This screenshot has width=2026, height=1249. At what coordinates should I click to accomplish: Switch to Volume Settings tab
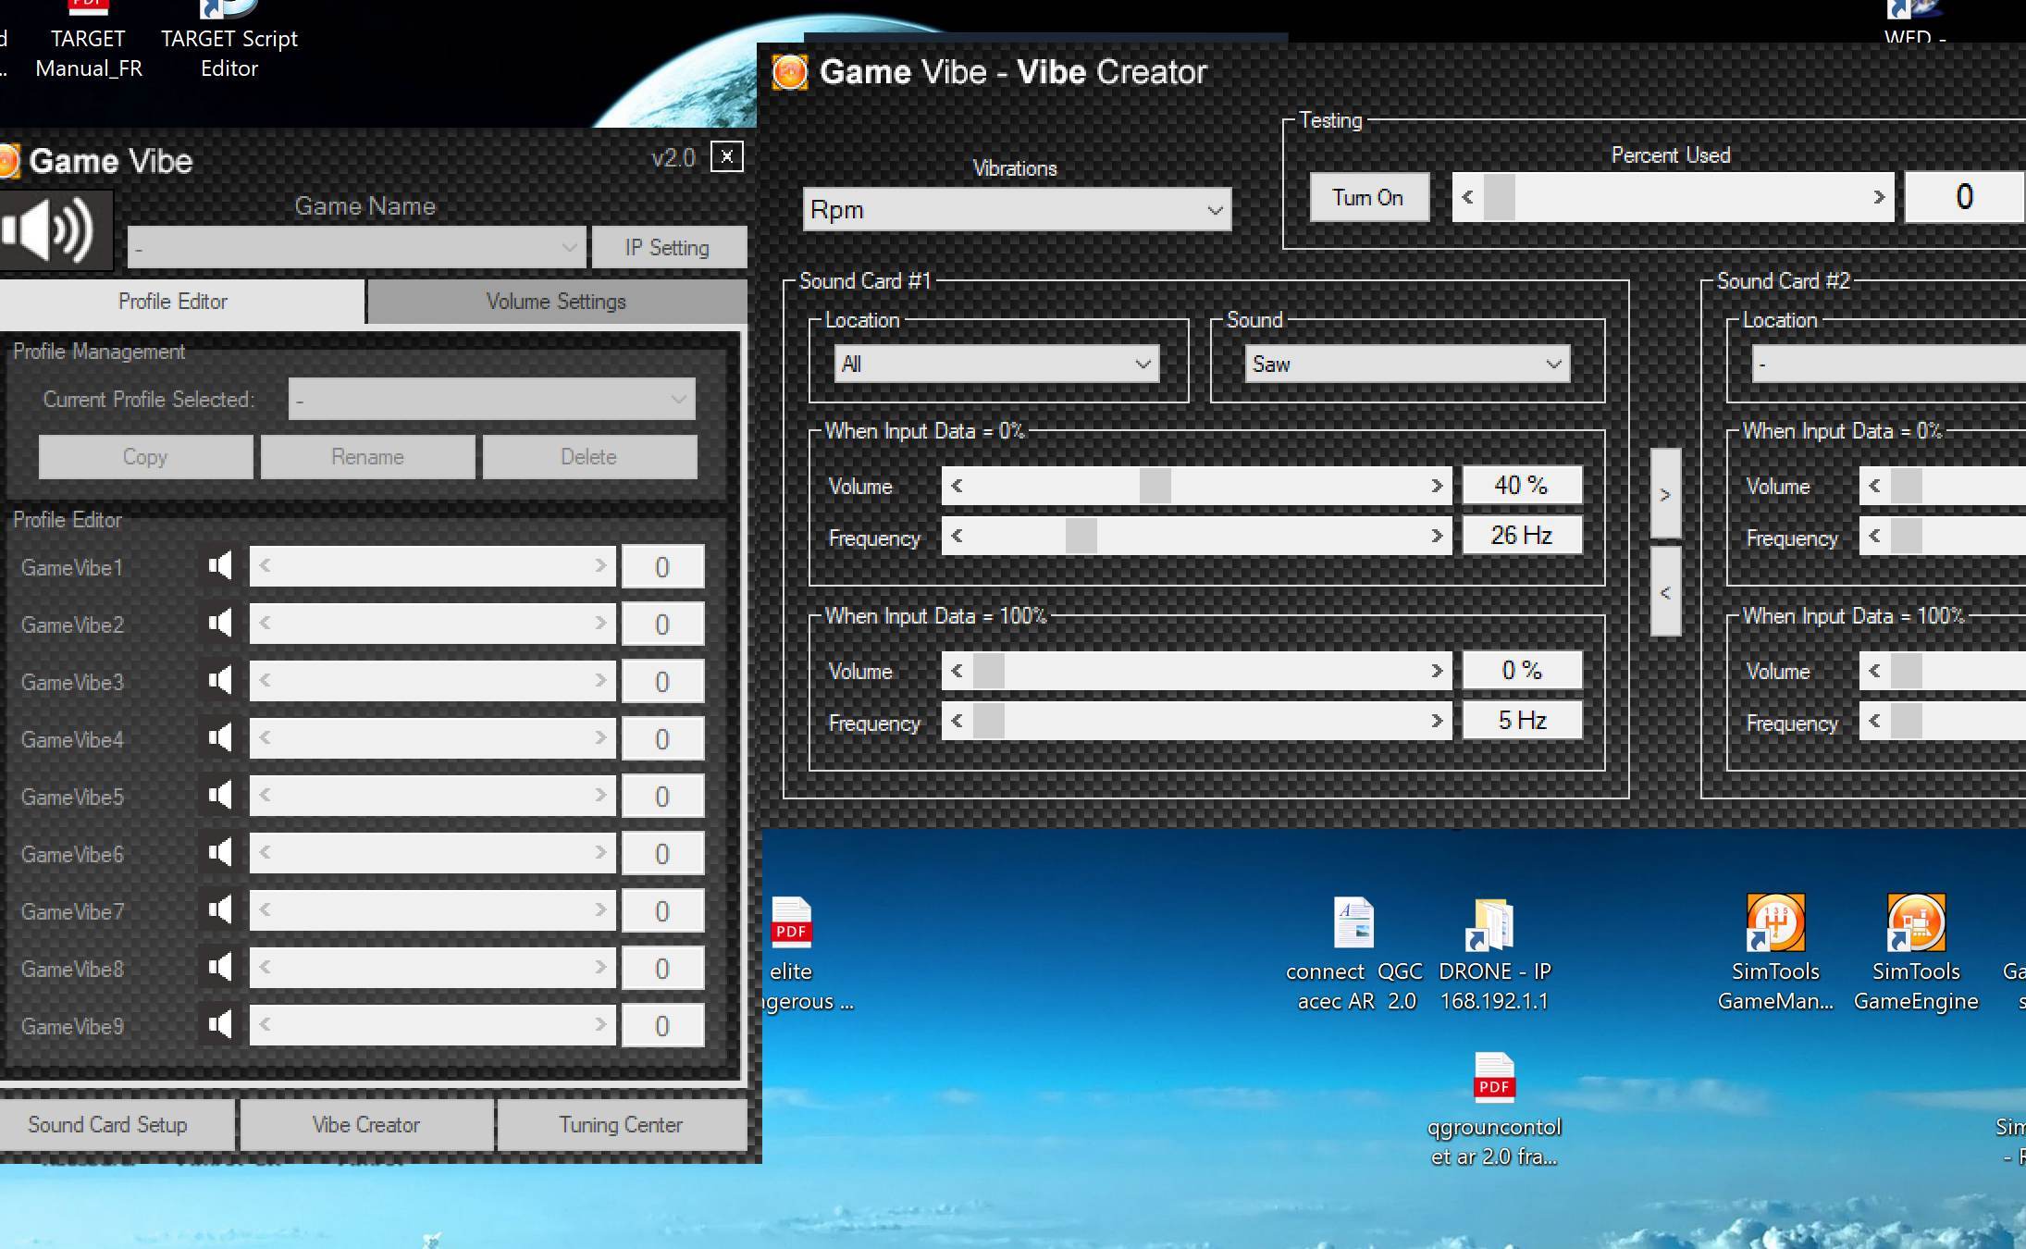tap(556, 302)
